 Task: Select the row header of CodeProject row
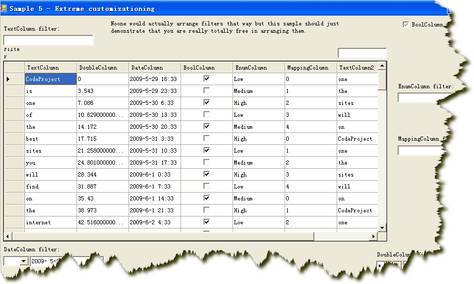(15, 79)
